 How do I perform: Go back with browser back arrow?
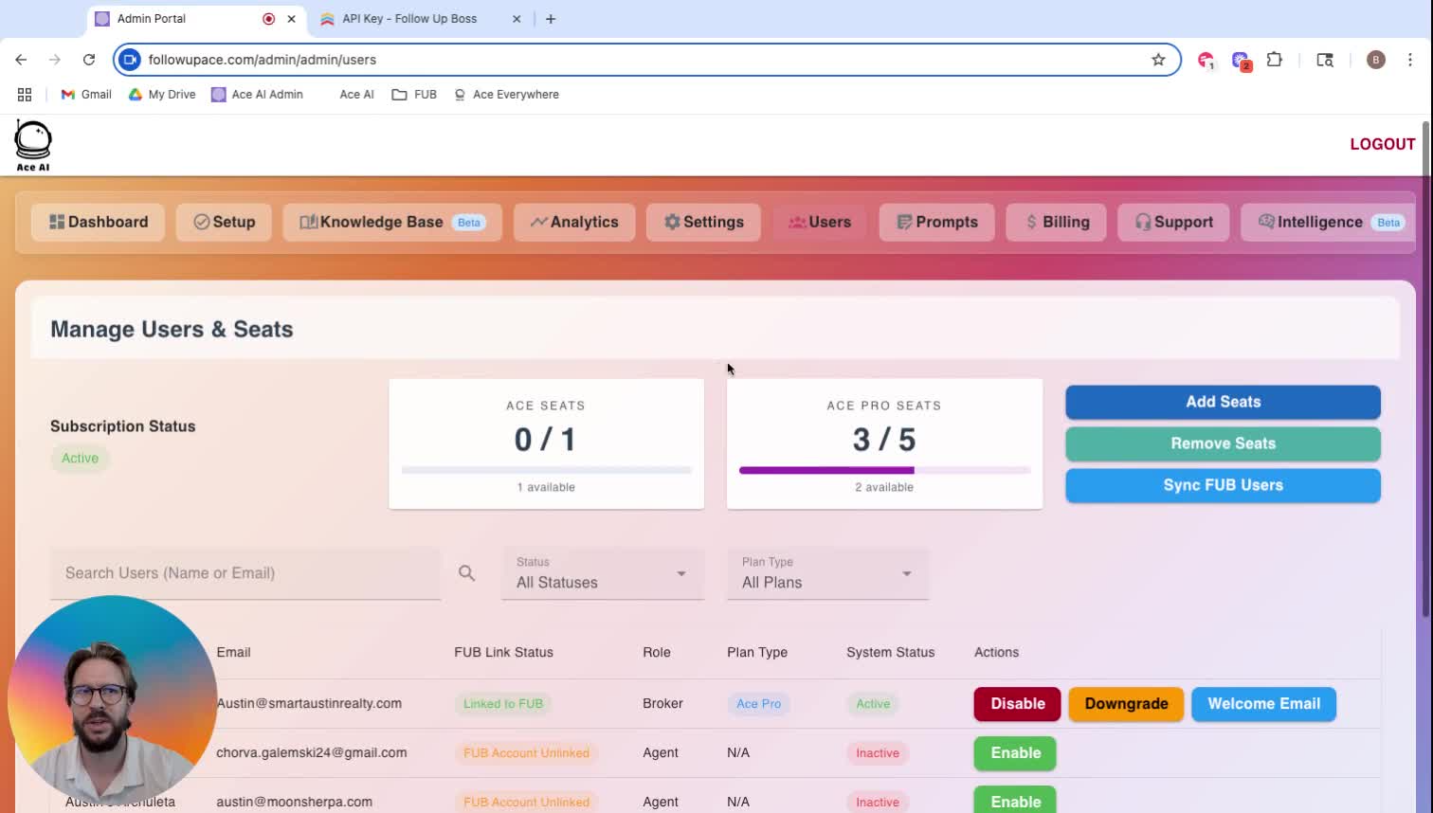[21, 60]
